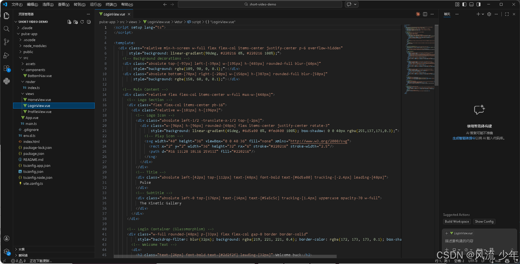The width and height of the screenshot is (520, 264).
Task: Open the Accounts menu icon
Action: tap(7, 238)
